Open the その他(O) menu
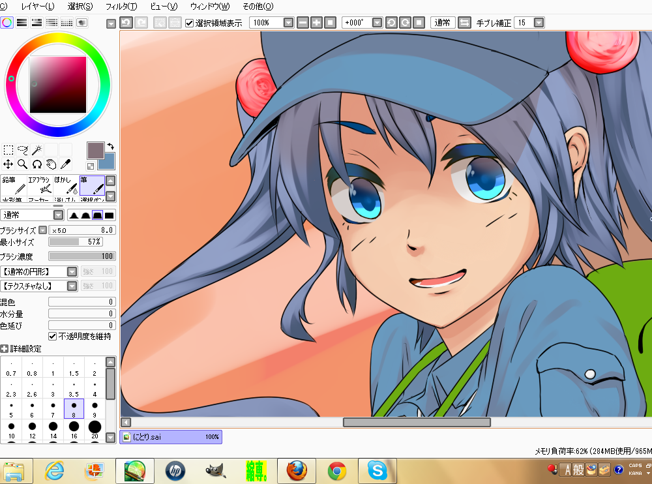Viewport: 652px width, 484px height. click(258, 7)
